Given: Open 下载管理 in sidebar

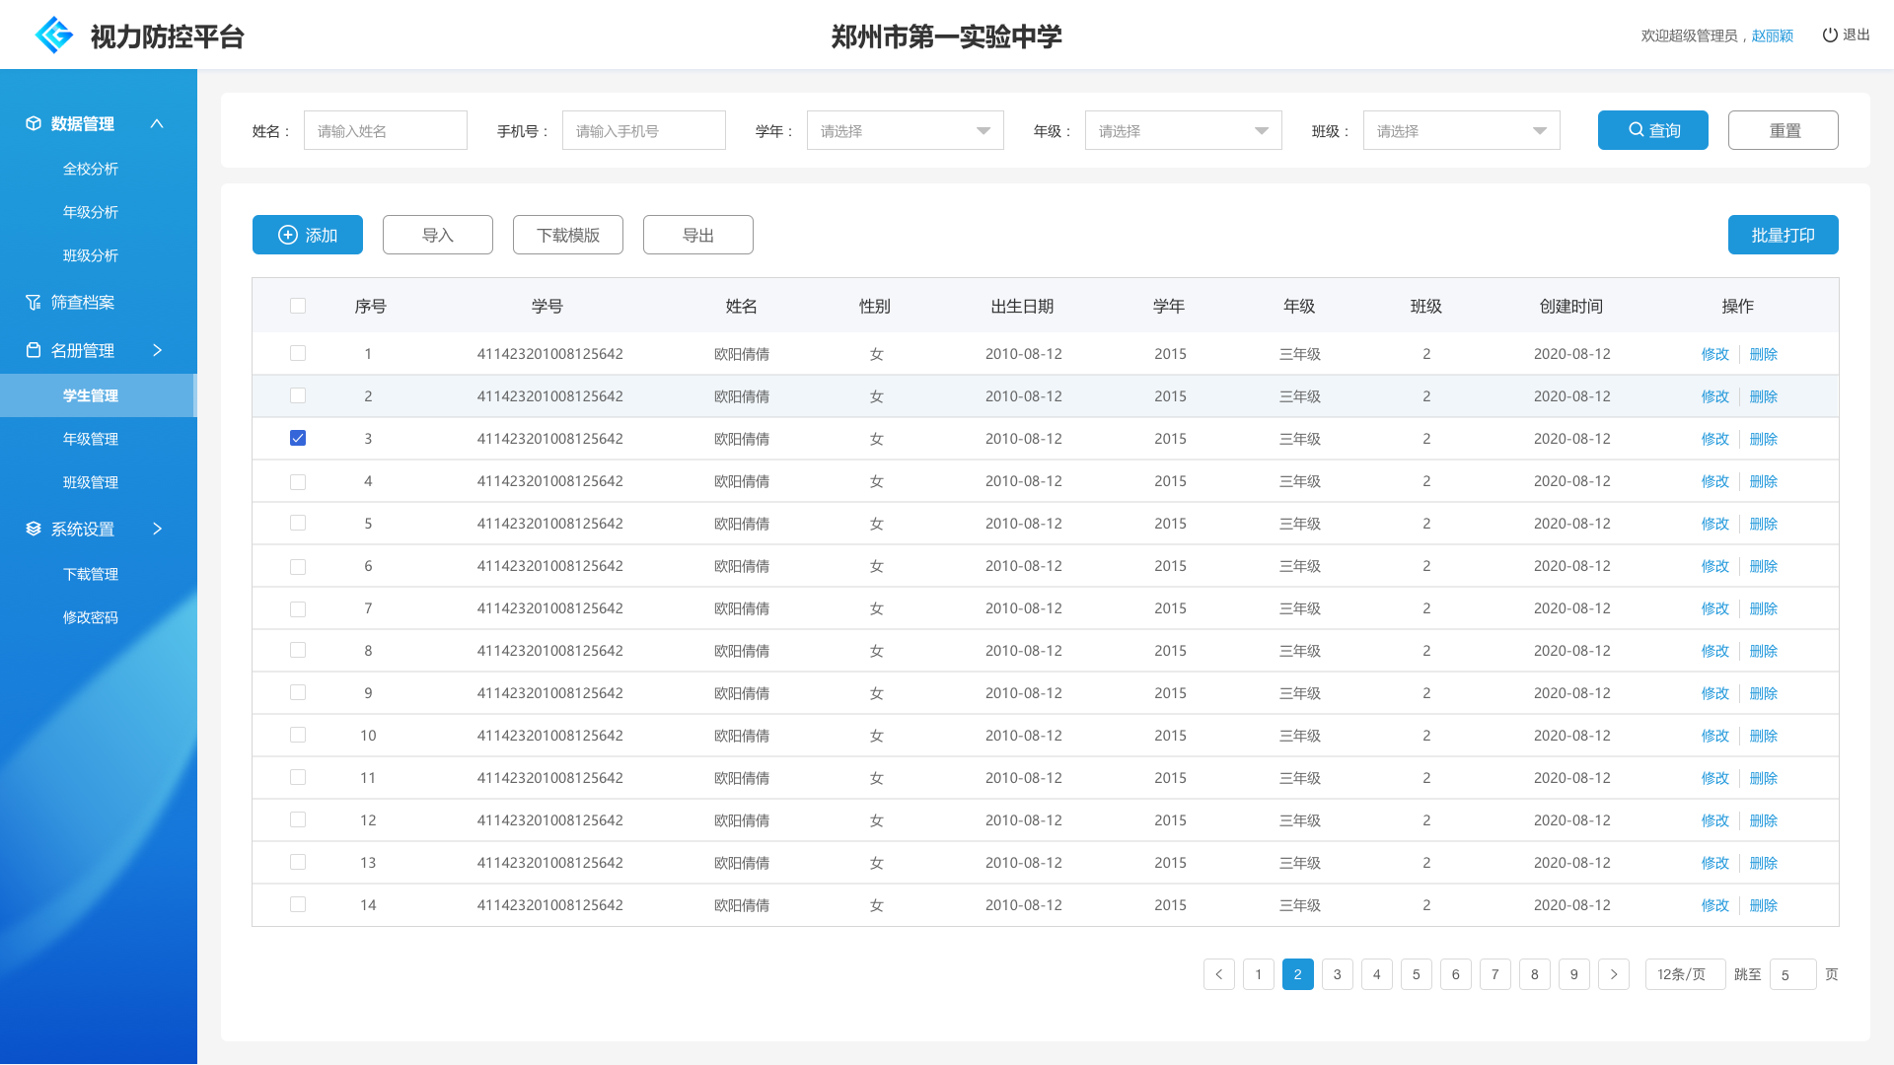Looking at the screenshot, I should pos(91,574).
